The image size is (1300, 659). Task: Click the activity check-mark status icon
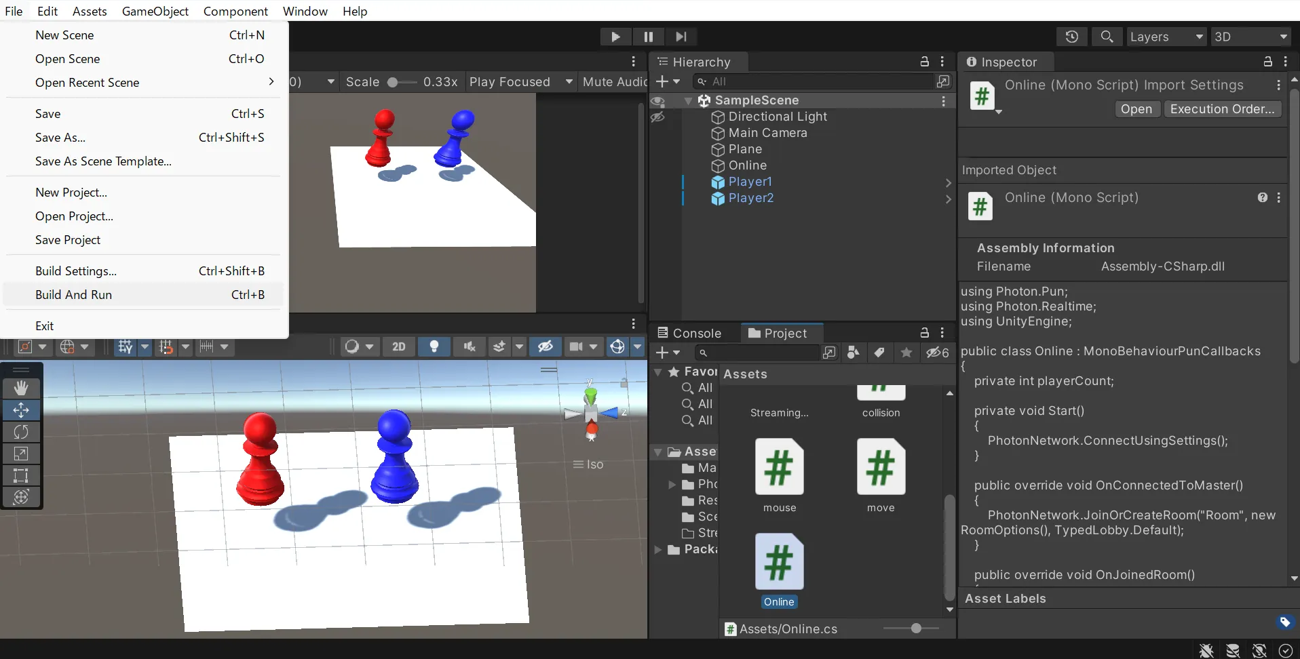1286,650
